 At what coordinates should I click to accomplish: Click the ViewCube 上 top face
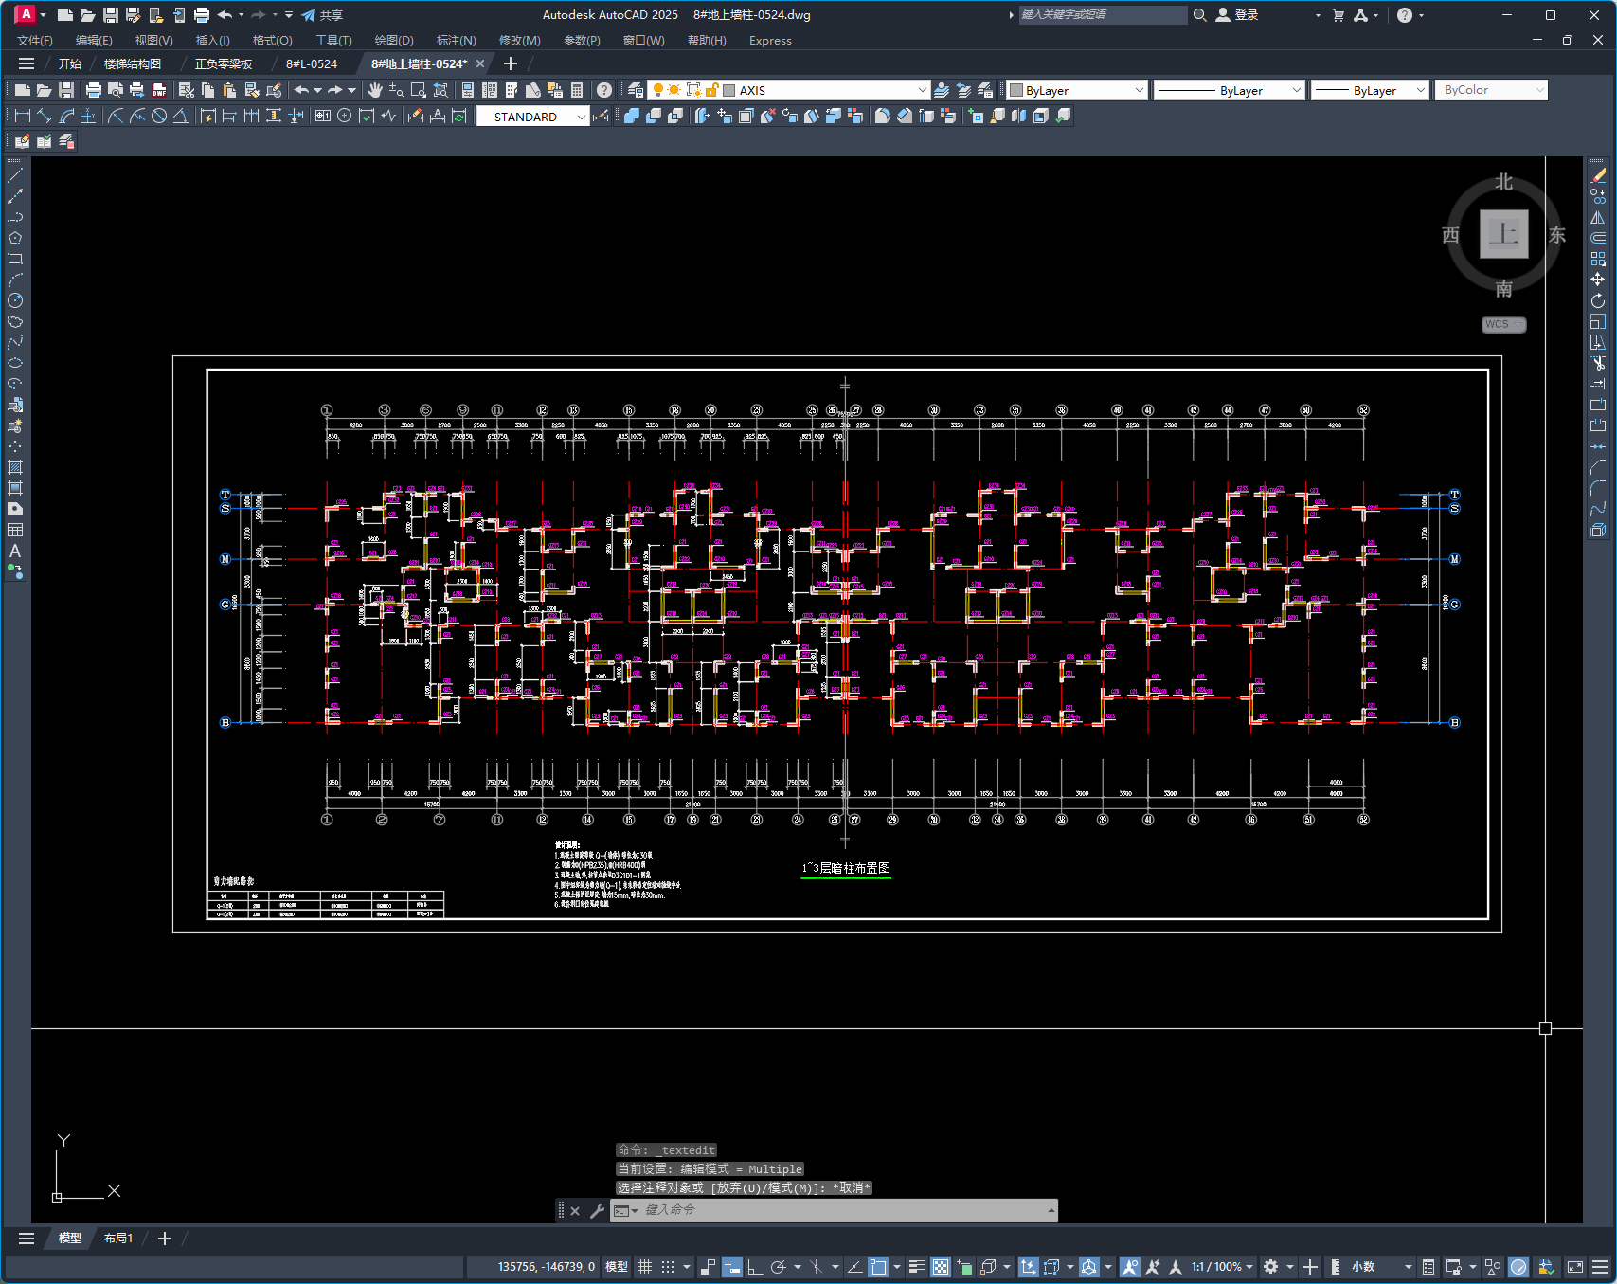click(1504, 234)
